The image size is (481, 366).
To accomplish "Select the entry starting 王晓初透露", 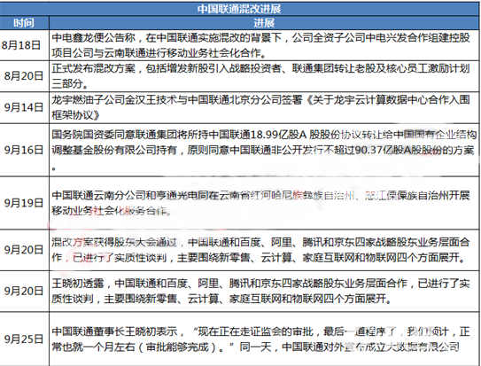I will (x=264, y=291).
